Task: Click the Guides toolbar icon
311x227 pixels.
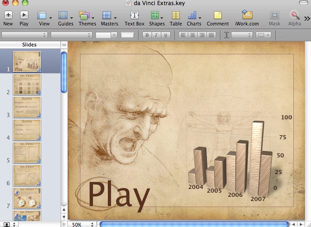Action: pyautogui.click(x=63, y=15)
